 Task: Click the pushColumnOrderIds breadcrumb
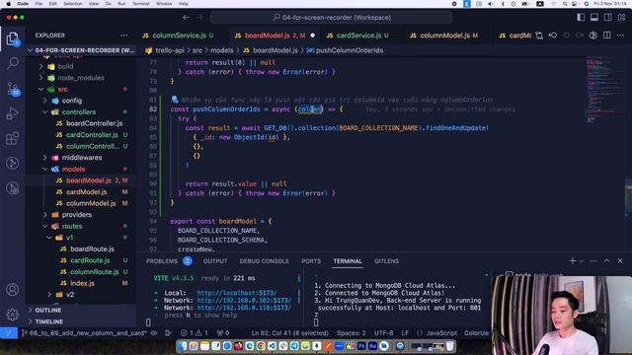point(349,50)
